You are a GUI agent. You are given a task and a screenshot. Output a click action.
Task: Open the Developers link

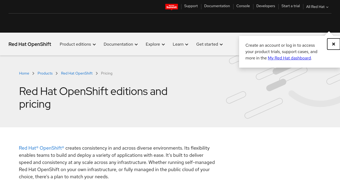click(266, 6)
